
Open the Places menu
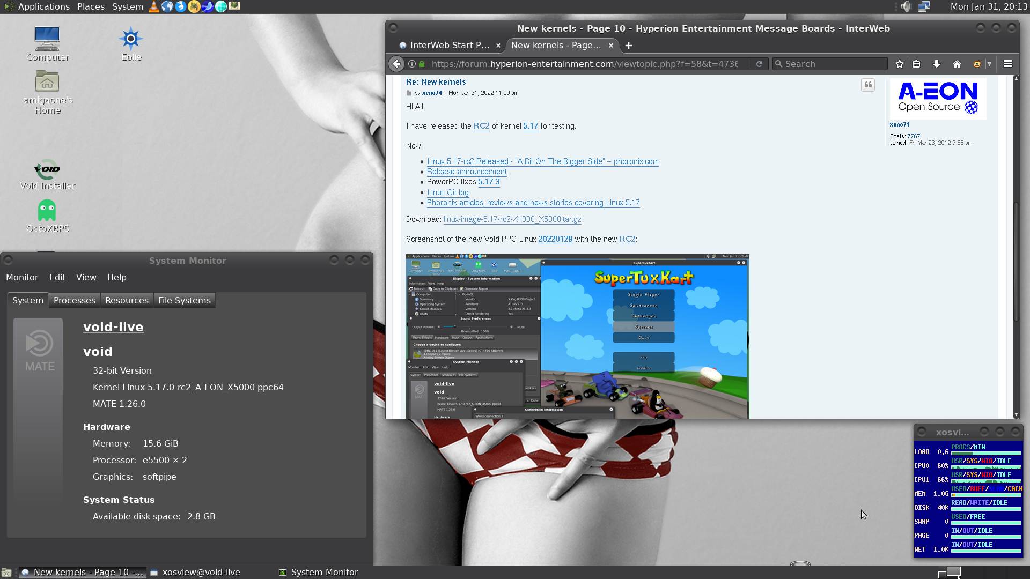tap(91, 6)
